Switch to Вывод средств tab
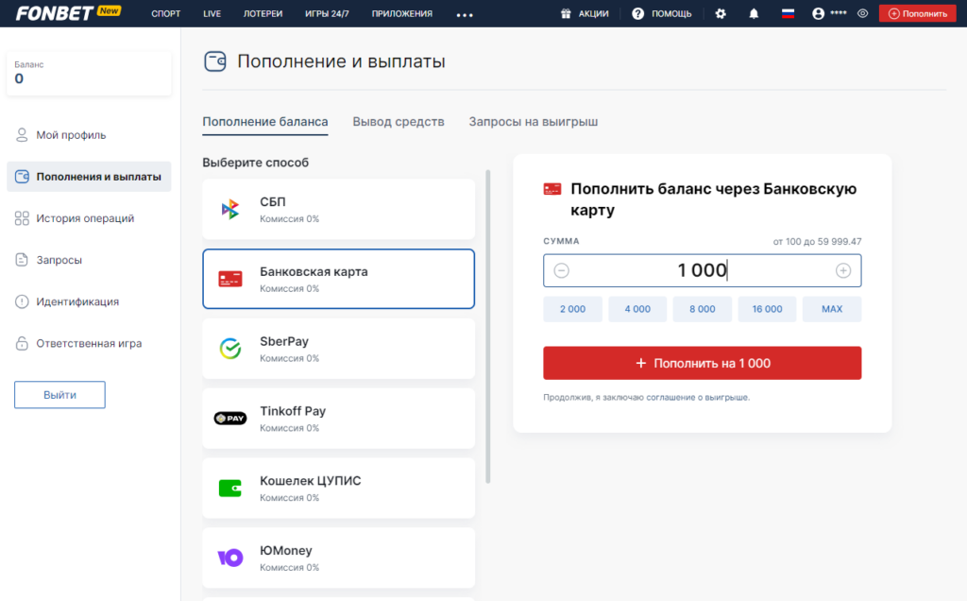The height and width of the screenshot is (601, 967). pyautogui.click(x=399, y=122)
